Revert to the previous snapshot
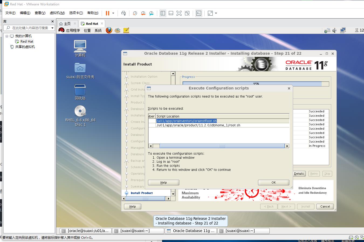Viewport: 364px width, 242px height. (143, 13)
